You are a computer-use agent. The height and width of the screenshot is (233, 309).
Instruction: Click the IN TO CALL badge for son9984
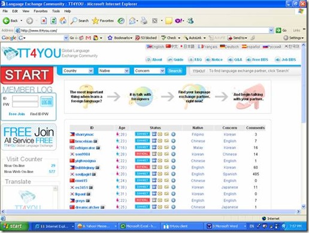pyautogui.click(x=143, y=154)
